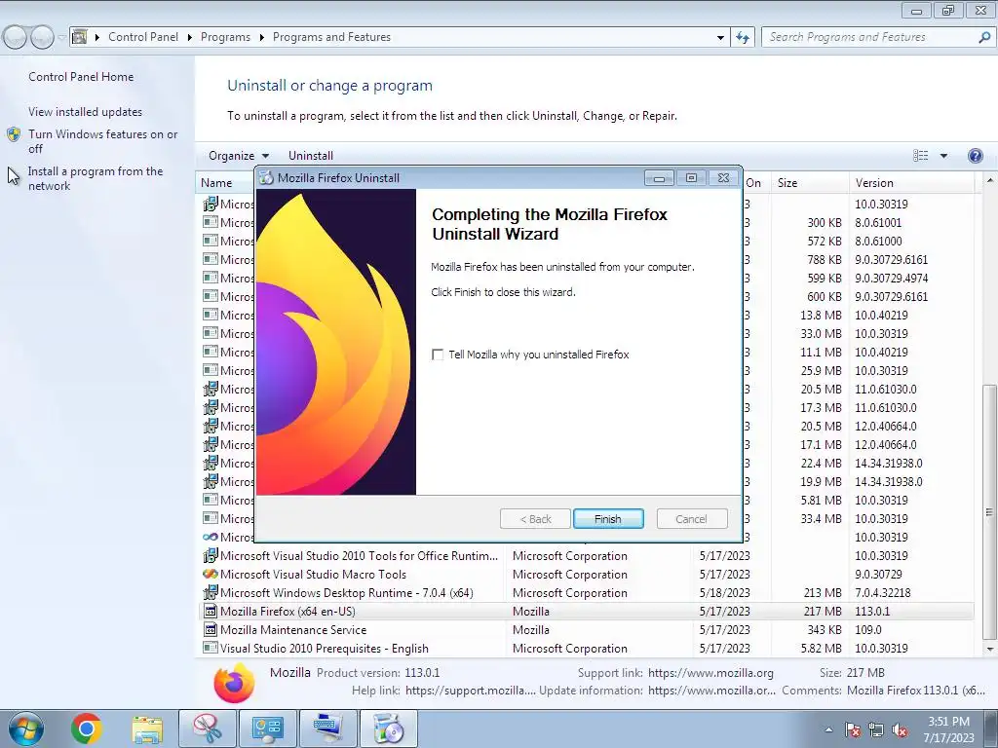Screen dimensions: 998x748
Task: Sort by the Version column header
Action: (911, 182)
